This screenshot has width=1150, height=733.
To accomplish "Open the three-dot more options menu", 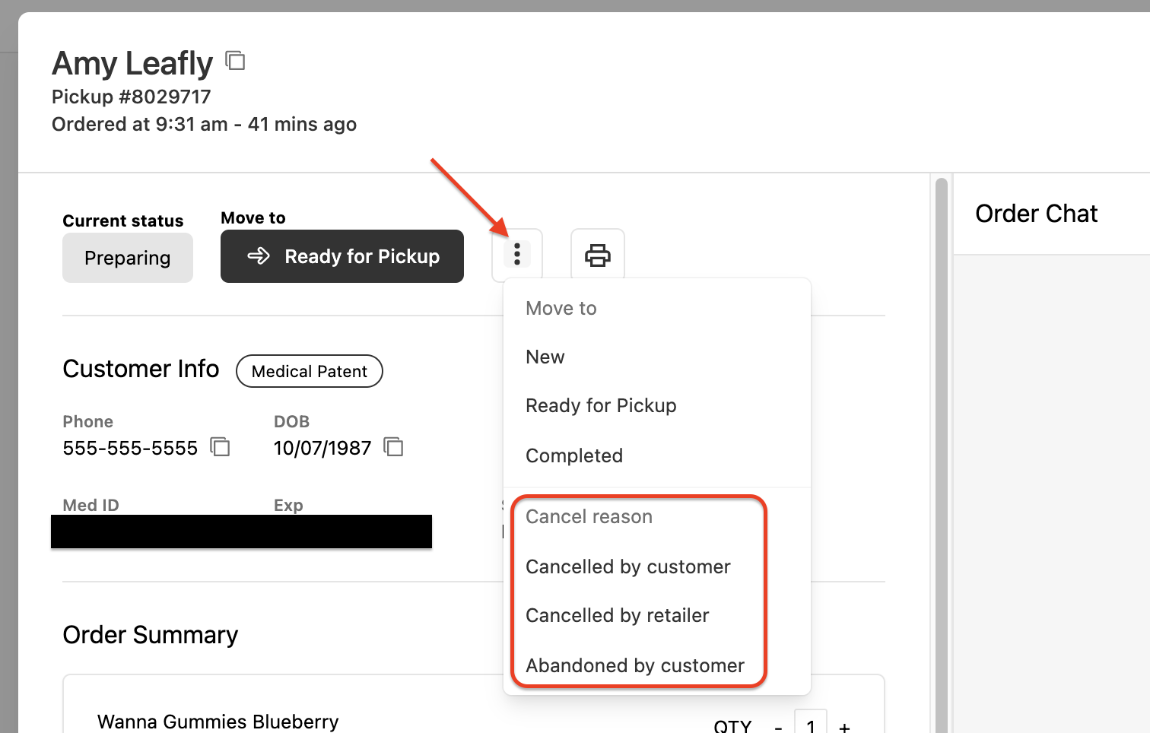I will point(517,254).
